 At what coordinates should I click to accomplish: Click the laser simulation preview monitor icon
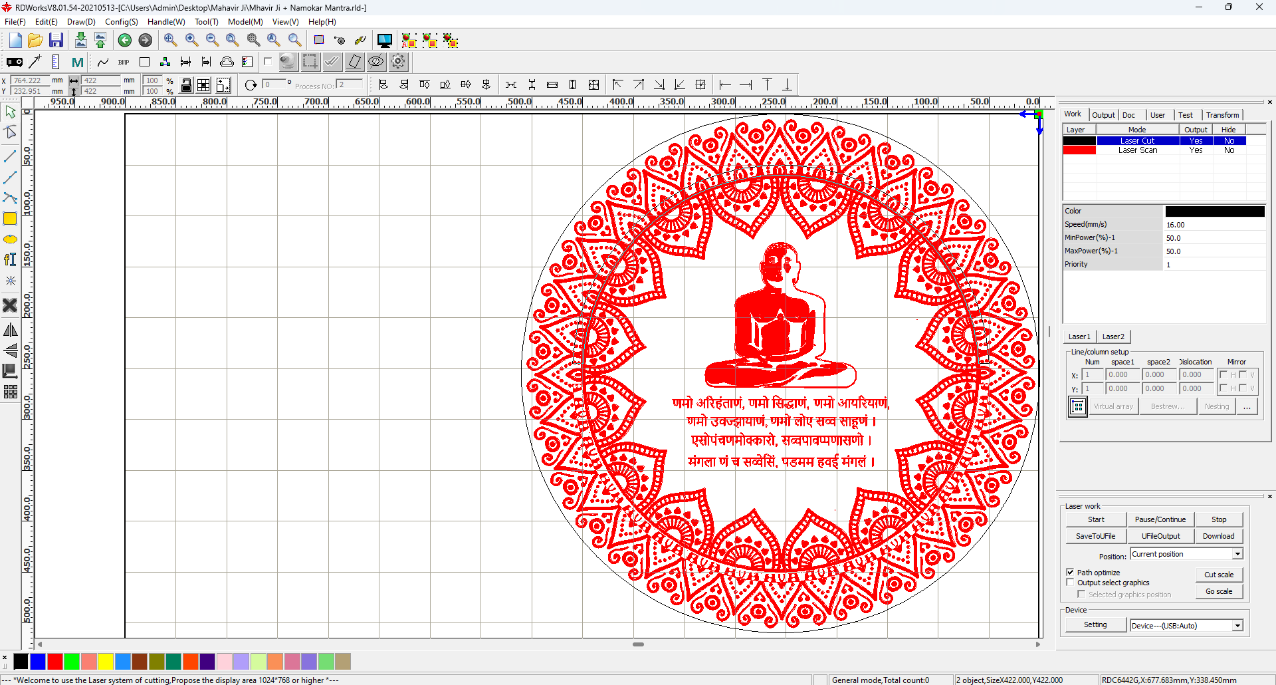click(x=385, y=40)
